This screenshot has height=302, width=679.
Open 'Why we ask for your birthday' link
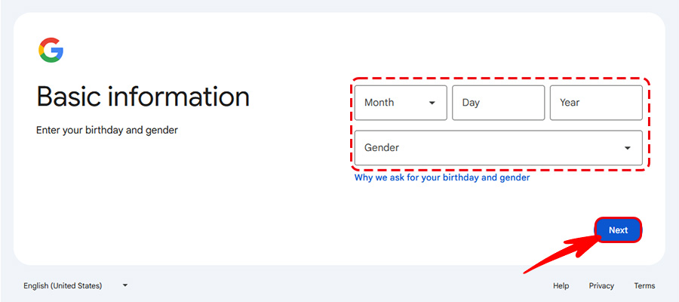[x=442, y=178]
